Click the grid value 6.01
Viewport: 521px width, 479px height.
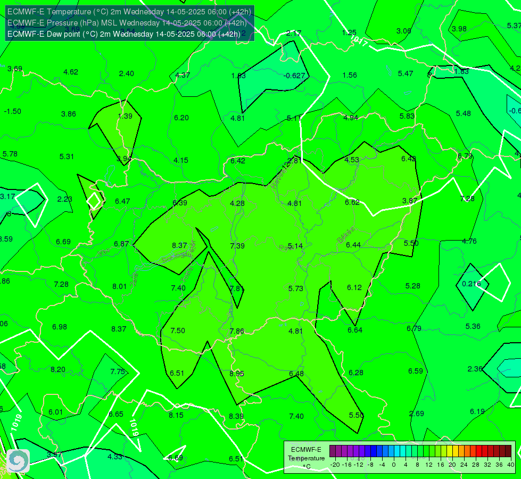click(55, 412)
